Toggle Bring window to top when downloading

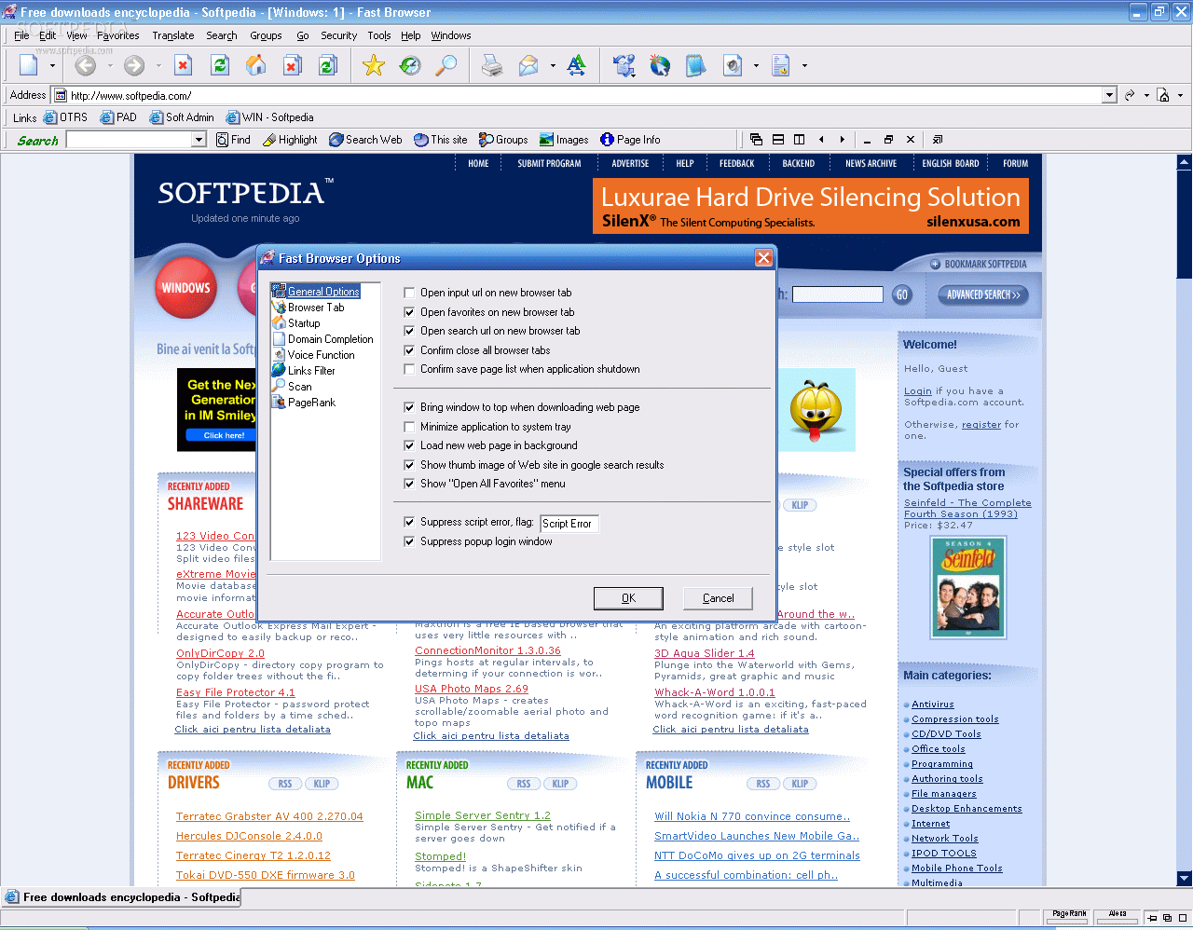409,407
